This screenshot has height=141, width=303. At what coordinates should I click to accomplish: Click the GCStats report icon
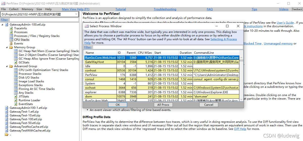pyautogui.click(x=16, y=62)
